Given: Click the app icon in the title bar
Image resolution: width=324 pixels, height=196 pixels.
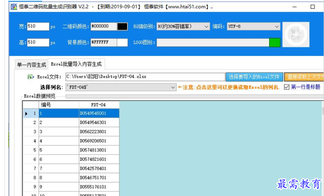Looking at the screenshot, I should click(x=14, y=7).
